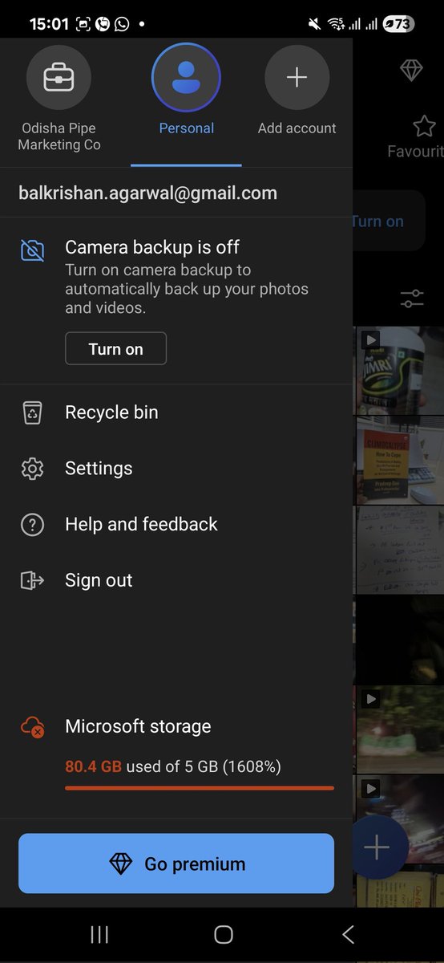Tap the Sign out door icon
This screenshot has width=444, height=963.
coord(32,581)
